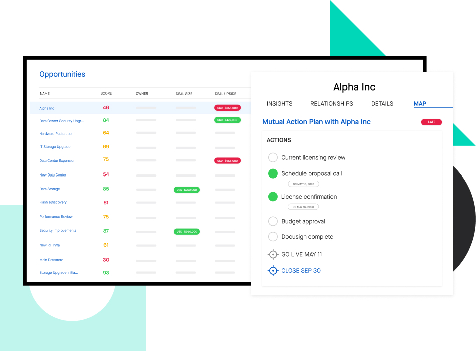Click score 93 for Storage Upgrade Initia...
The width and height of the screenshot is (476, 351).
coord(106,273)
